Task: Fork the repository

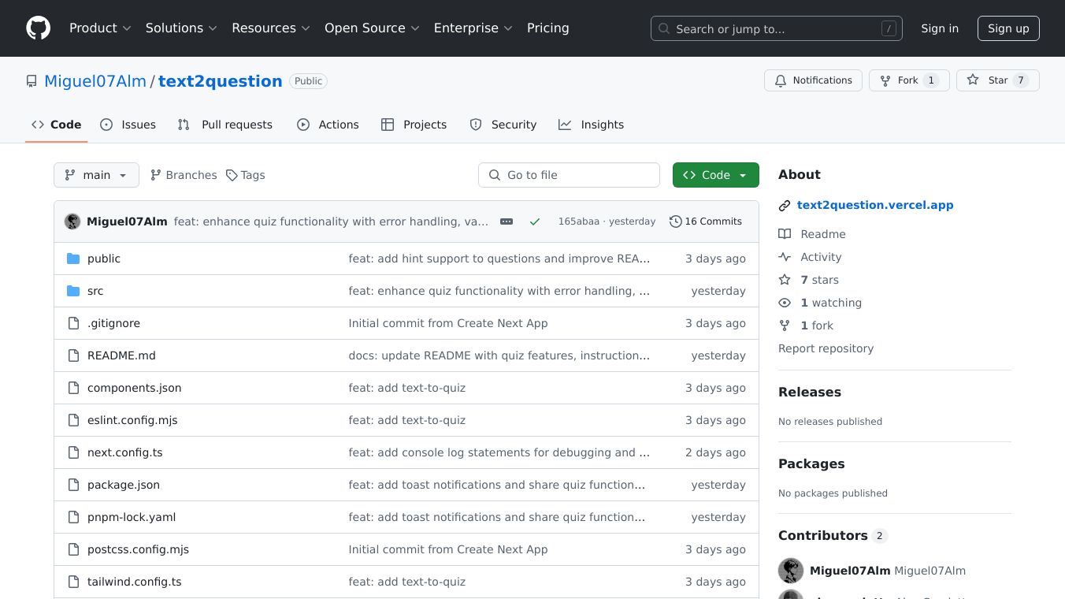Action: pyautogui.click(x=900, y=80)
